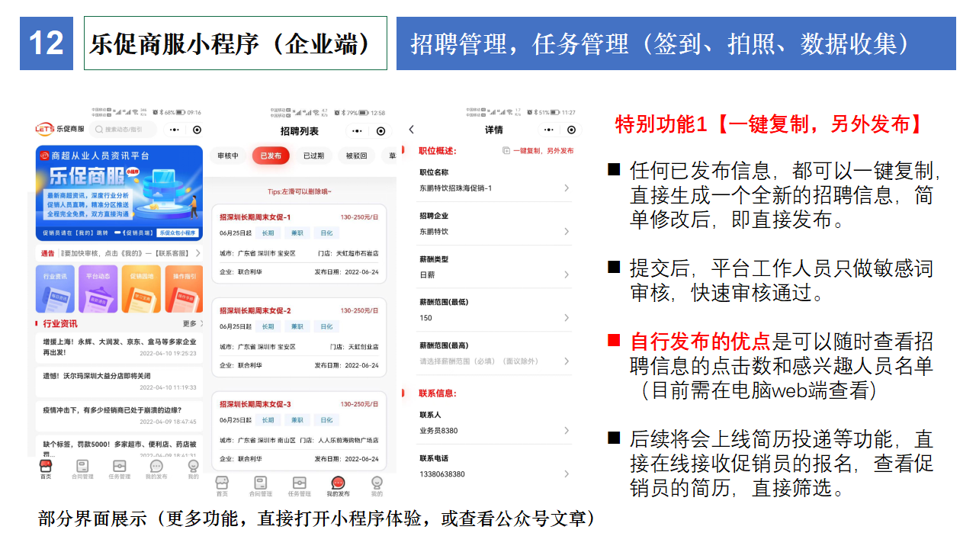Click the 兼职 tag on 女促-2 card

tap(297, 326)
